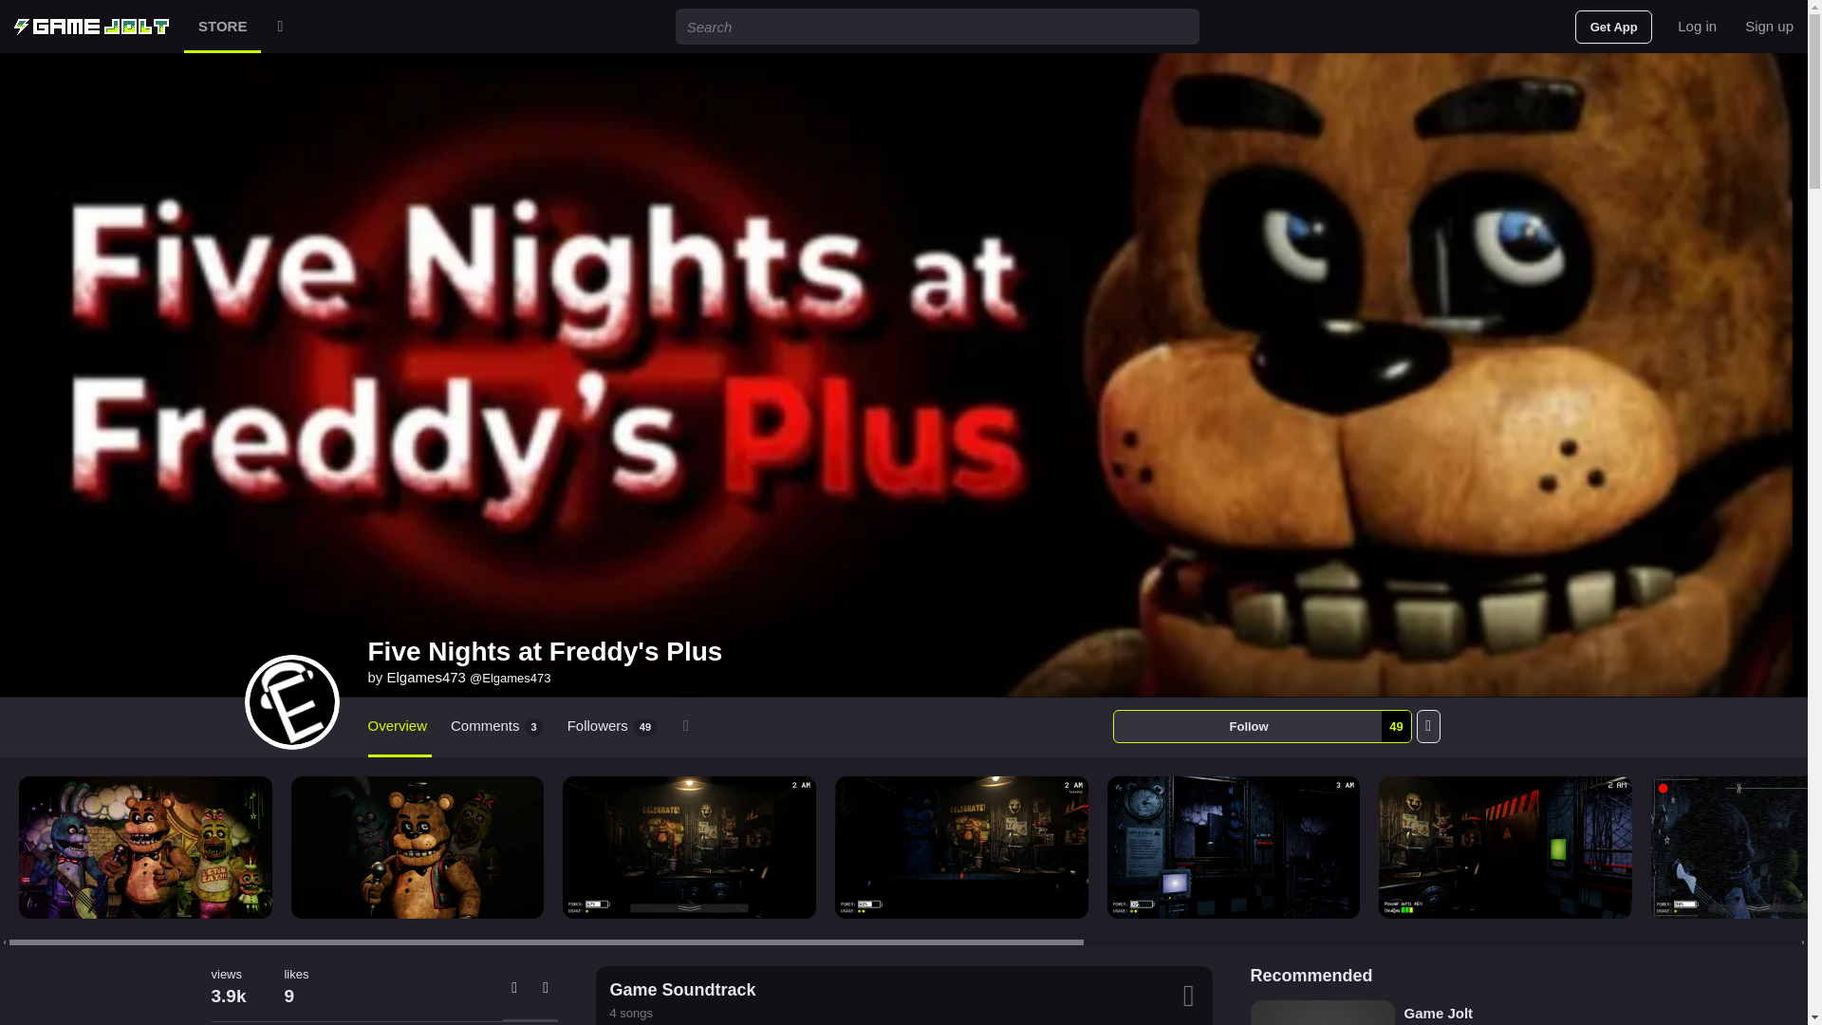Viewport: 1822px width, 1025px height.
Task: Open the Freddy with microphone screenshot
Action: [x=418, y=848]
